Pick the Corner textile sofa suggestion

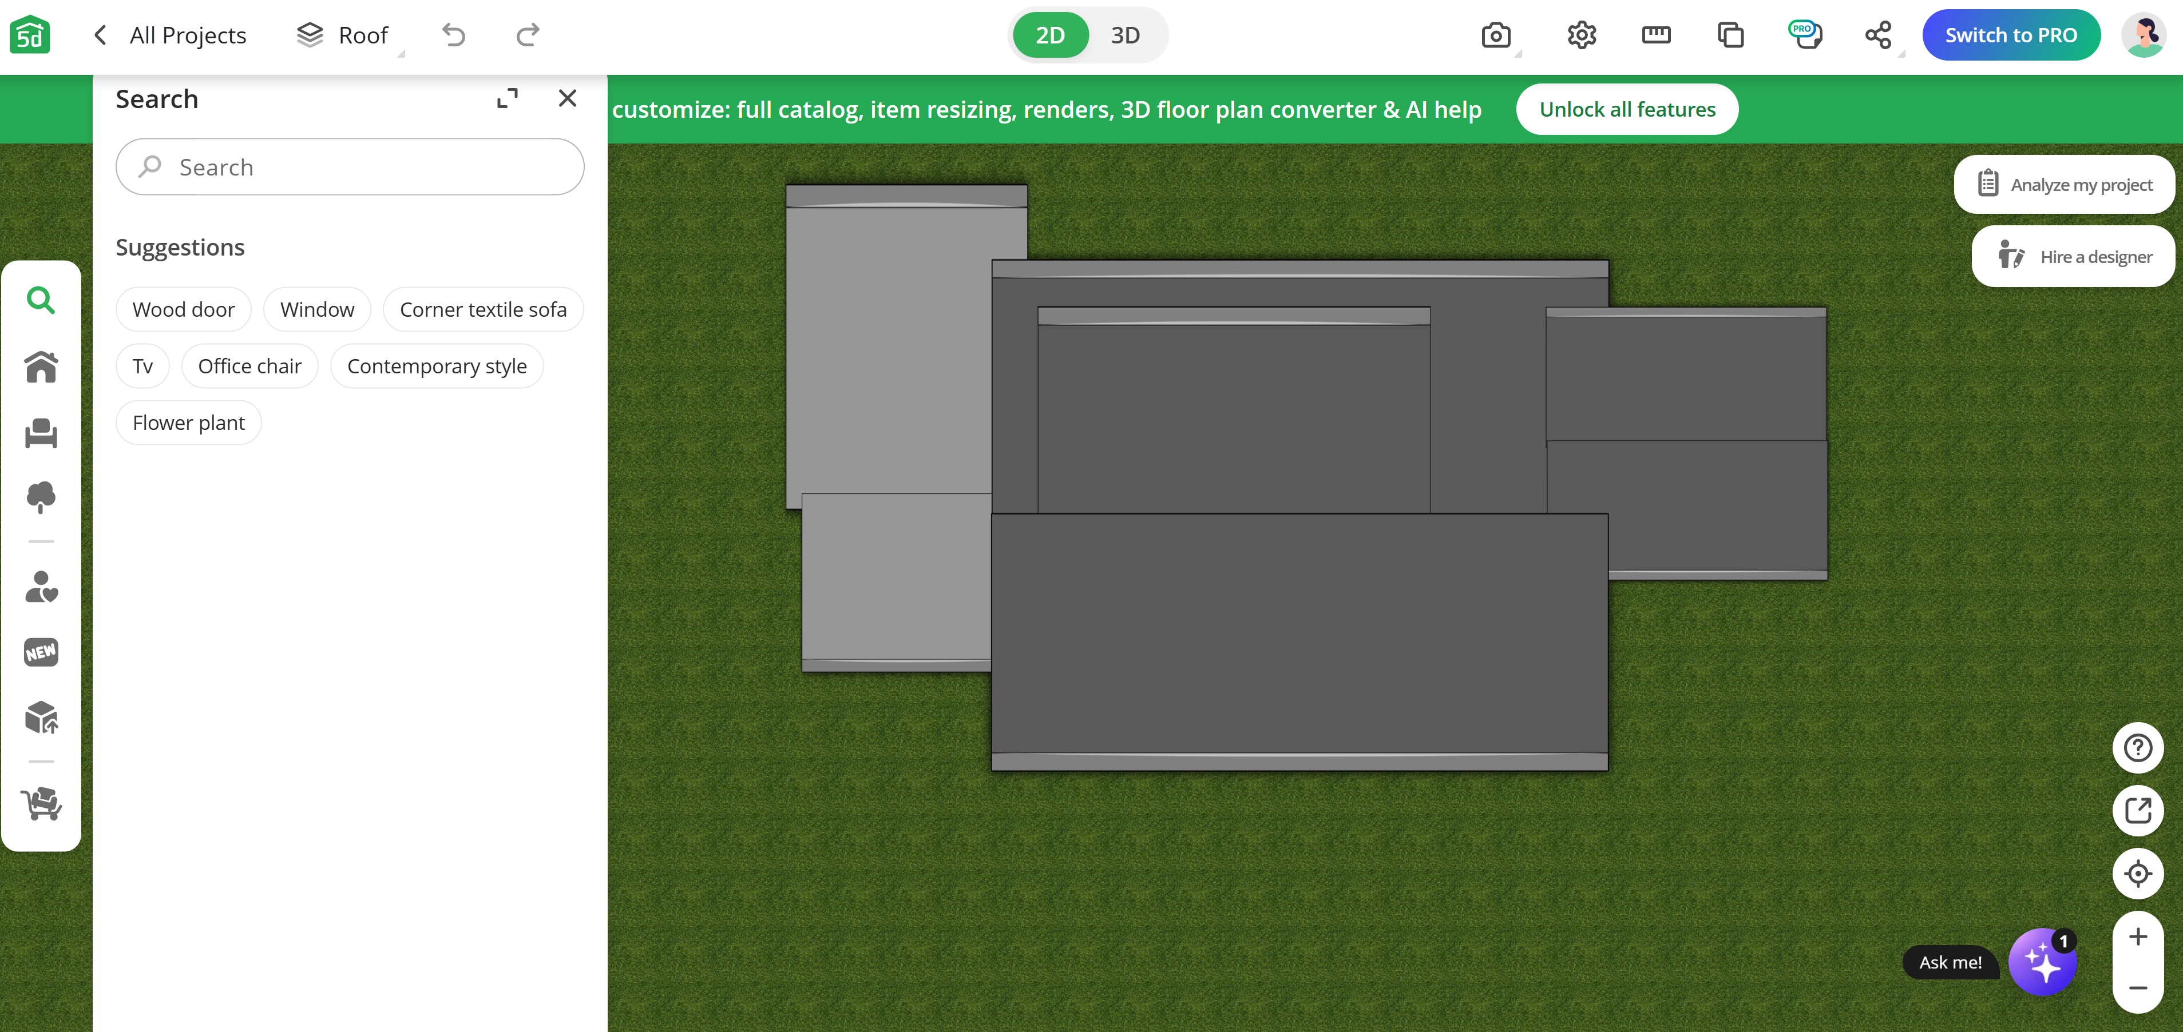(482, 310)
